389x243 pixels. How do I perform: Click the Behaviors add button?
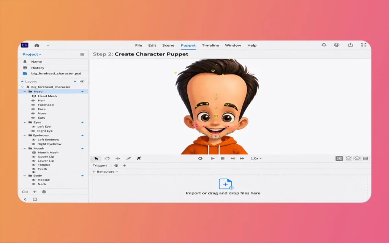[x=94, y=172]
